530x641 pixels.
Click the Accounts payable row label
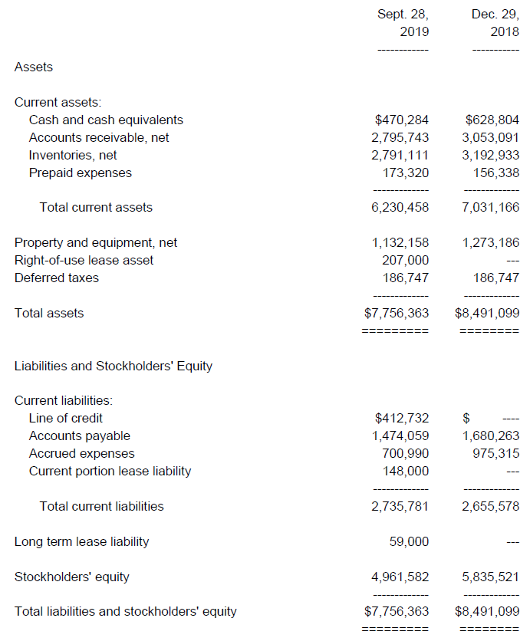(x=80, y=436)
